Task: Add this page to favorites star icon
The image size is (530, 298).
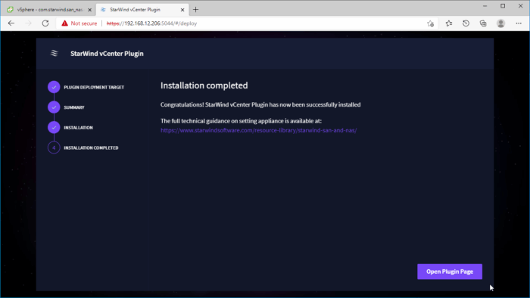Action: coord(430,23)
